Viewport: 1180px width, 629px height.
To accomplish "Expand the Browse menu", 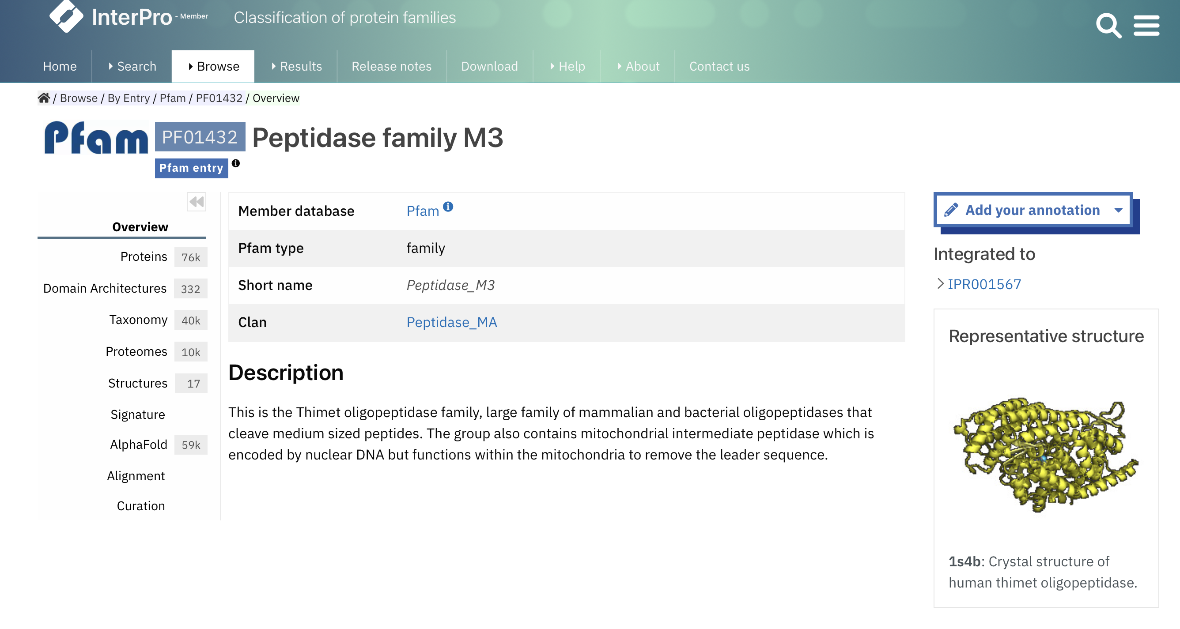I will coord(213,66).
